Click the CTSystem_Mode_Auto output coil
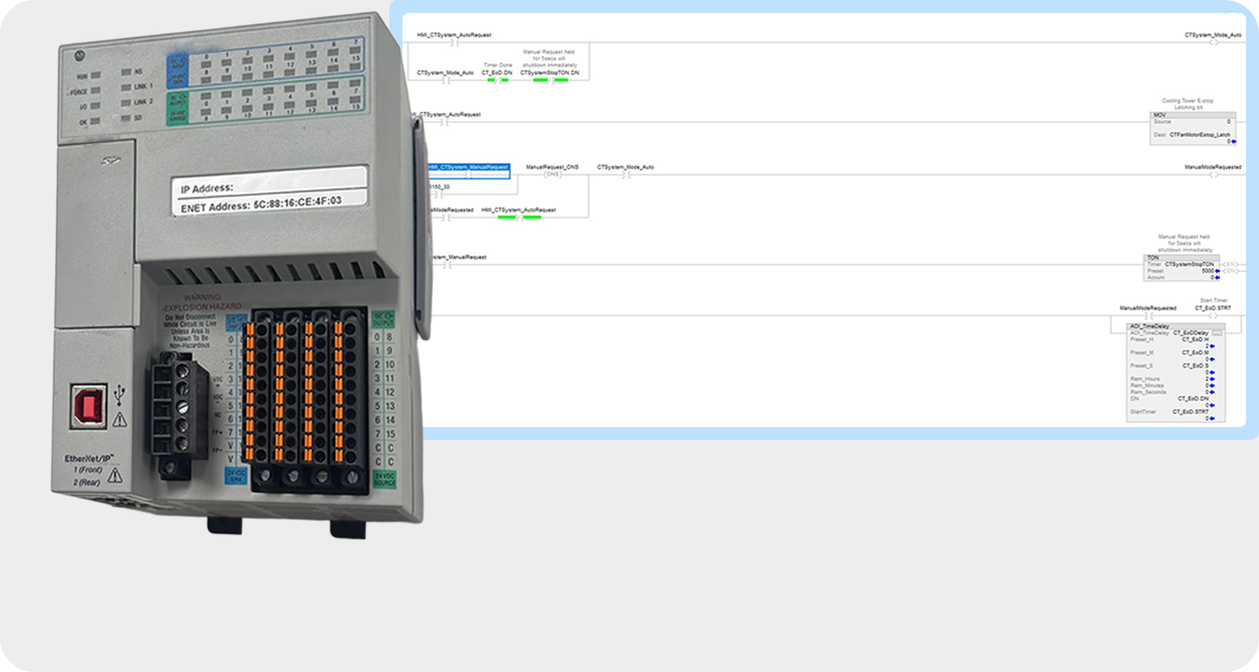Screen dimensions: 1259x672 (1212, 41)
